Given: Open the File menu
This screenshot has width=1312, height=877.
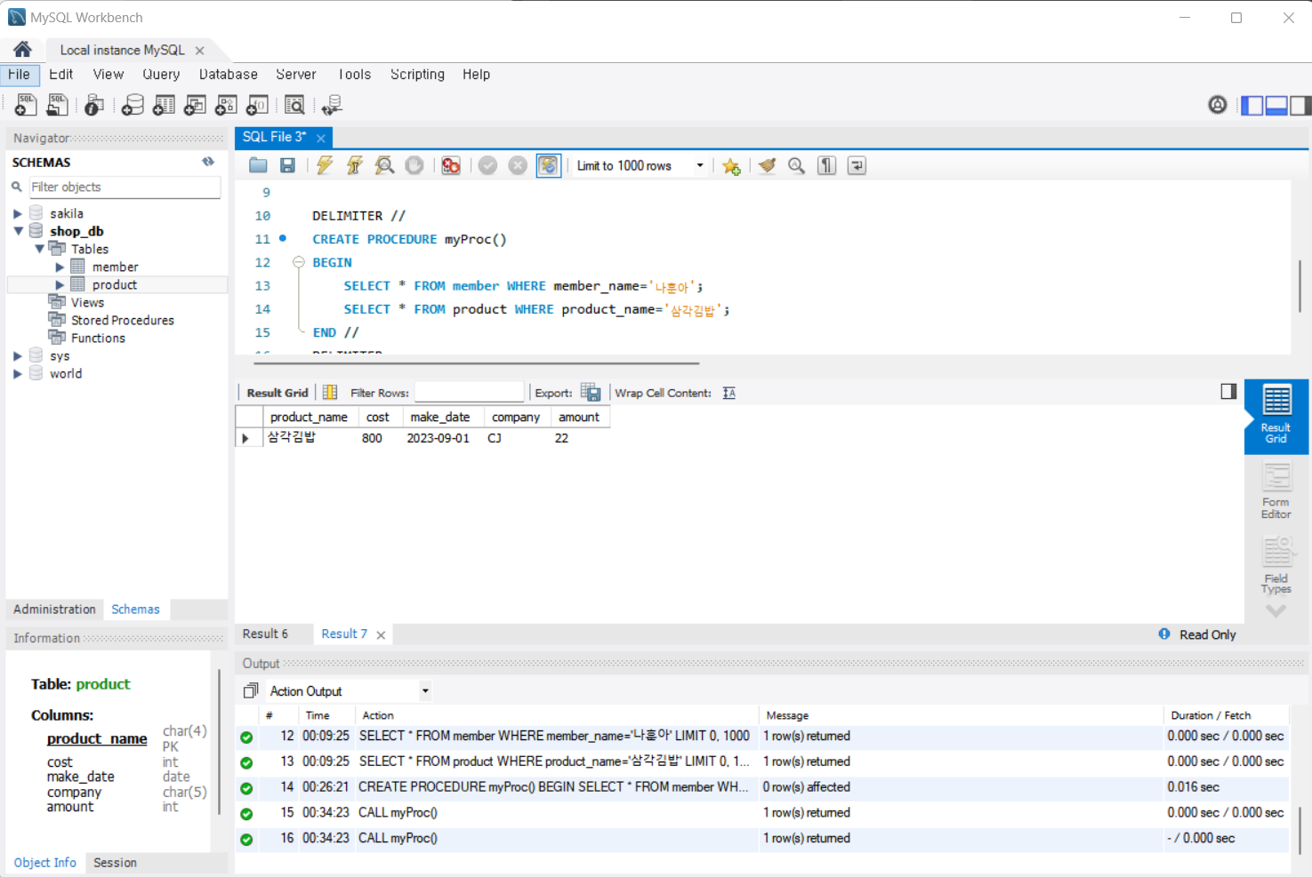Looking at the screenshot, I should [x=19, y=75].
